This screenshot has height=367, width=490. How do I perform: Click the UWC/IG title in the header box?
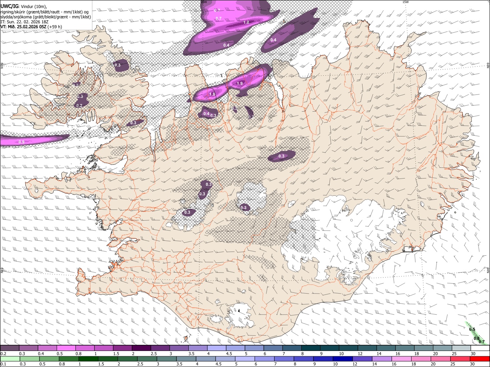(9, 6)
